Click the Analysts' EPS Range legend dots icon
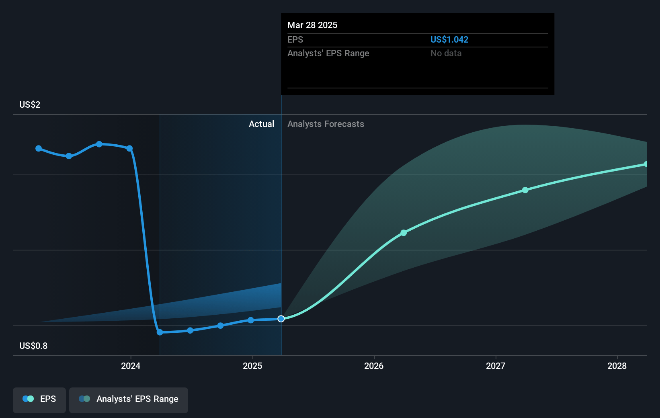The height and width of the screenshot is (418, 660). [x=84, y=399]
